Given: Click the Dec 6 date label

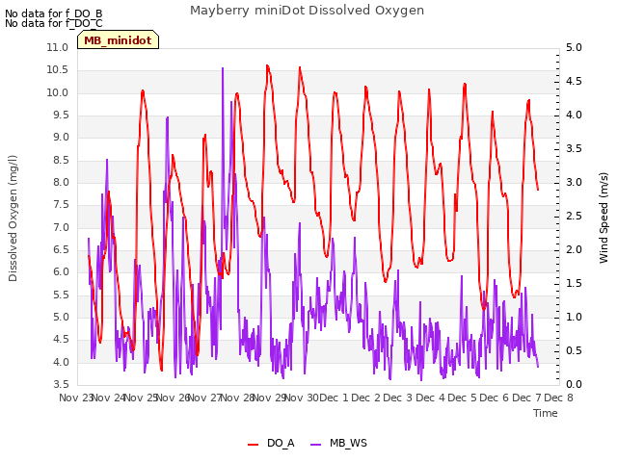Looking at the screenshot, I should (x=495, y=398).
